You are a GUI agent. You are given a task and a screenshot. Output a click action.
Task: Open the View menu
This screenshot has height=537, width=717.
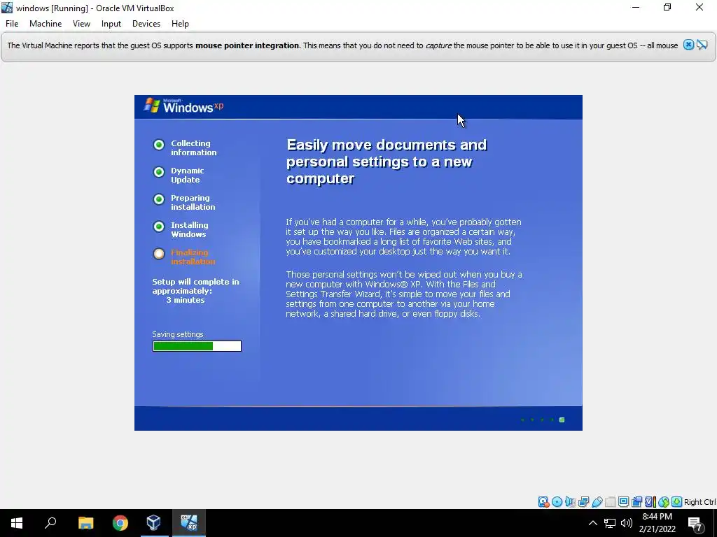pyautogui.click(x=81, y=24)
